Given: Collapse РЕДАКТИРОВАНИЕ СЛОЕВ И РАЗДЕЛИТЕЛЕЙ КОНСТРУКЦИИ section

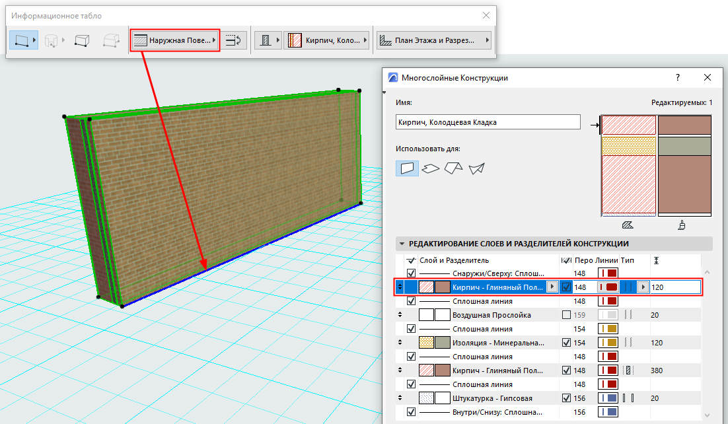Looking at the screenshot, I should (402, 244).
